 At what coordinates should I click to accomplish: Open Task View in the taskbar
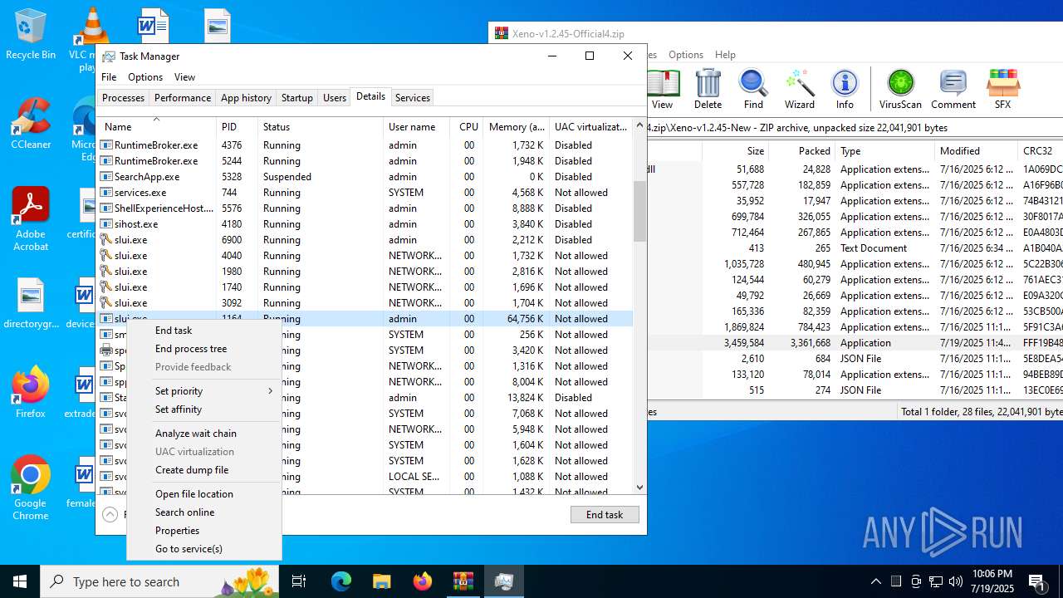point(299,581)
